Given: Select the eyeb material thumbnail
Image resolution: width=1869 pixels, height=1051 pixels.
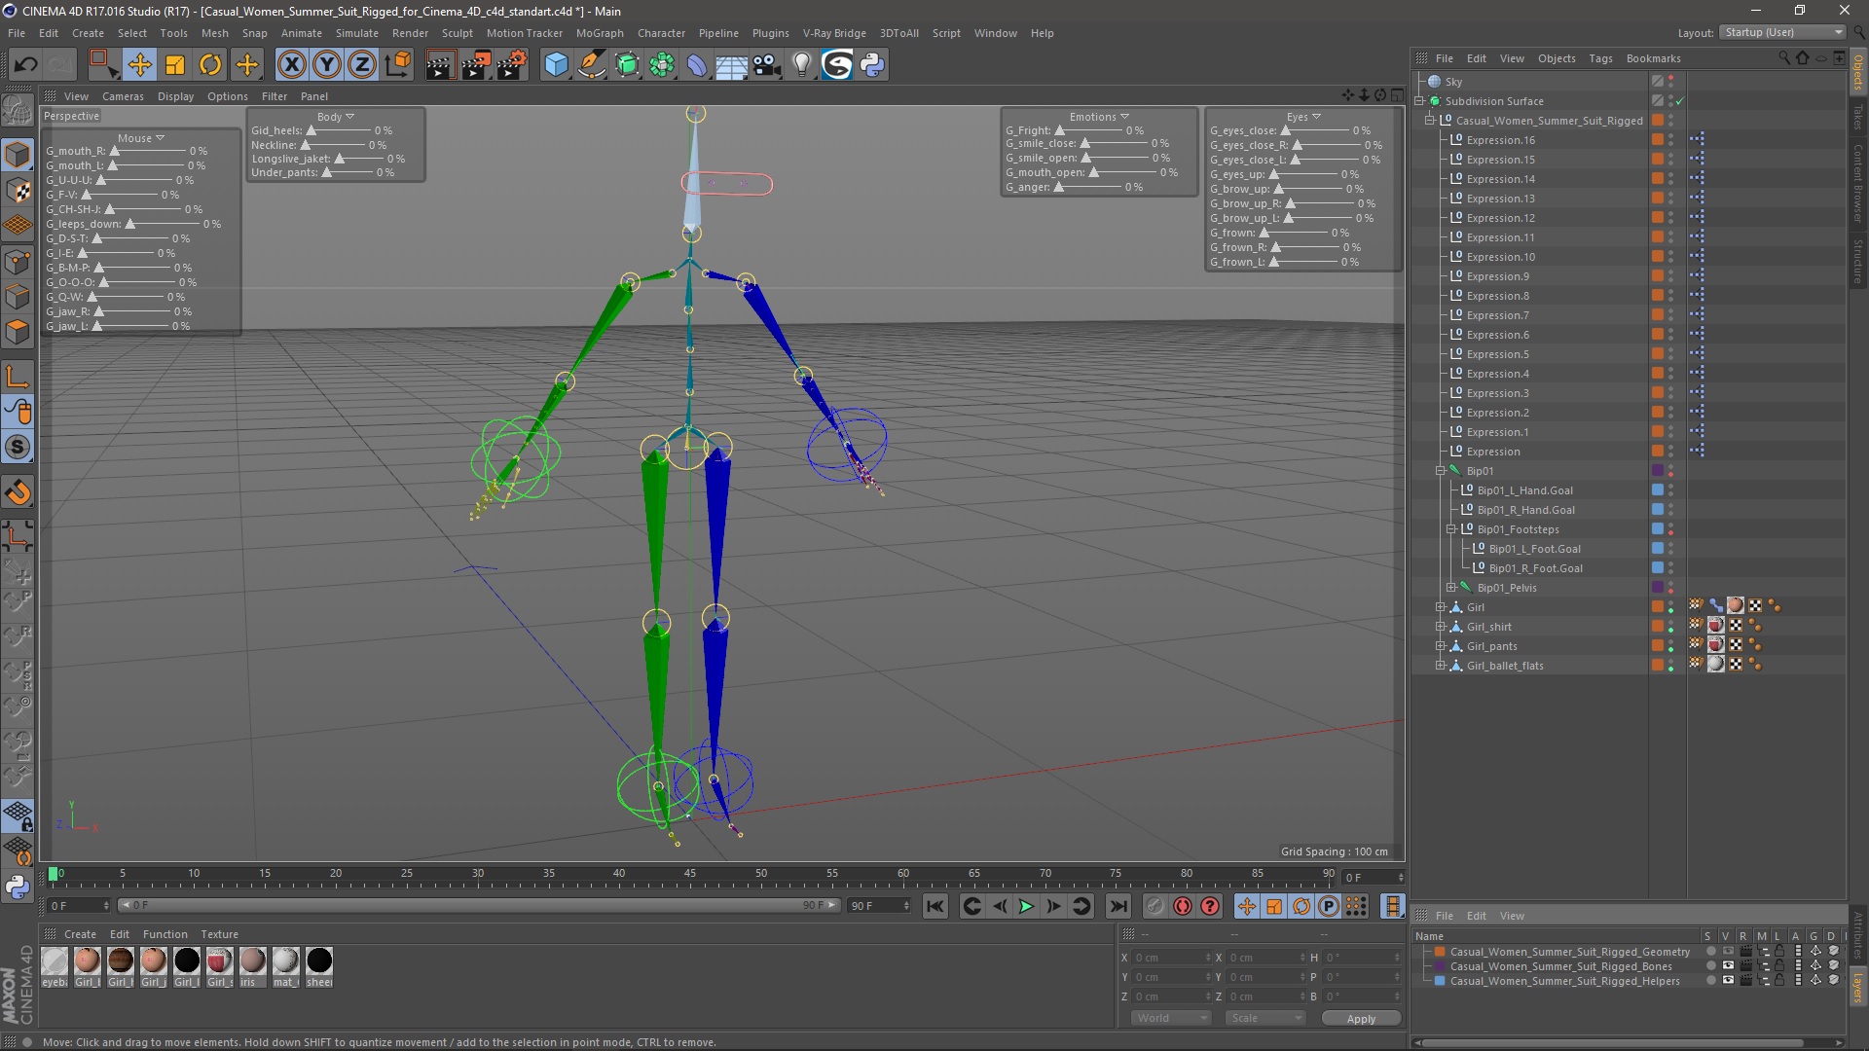Looking at the screenshot, I should coord(55,961).
